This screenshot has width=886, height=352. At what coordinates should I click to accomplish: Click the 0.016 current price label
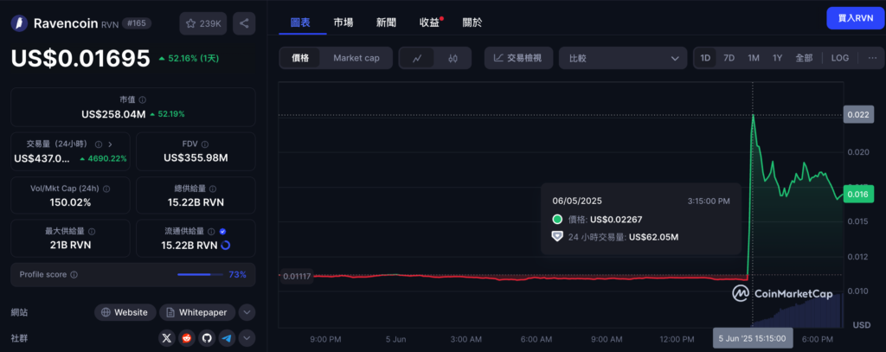tap(858, 194)
